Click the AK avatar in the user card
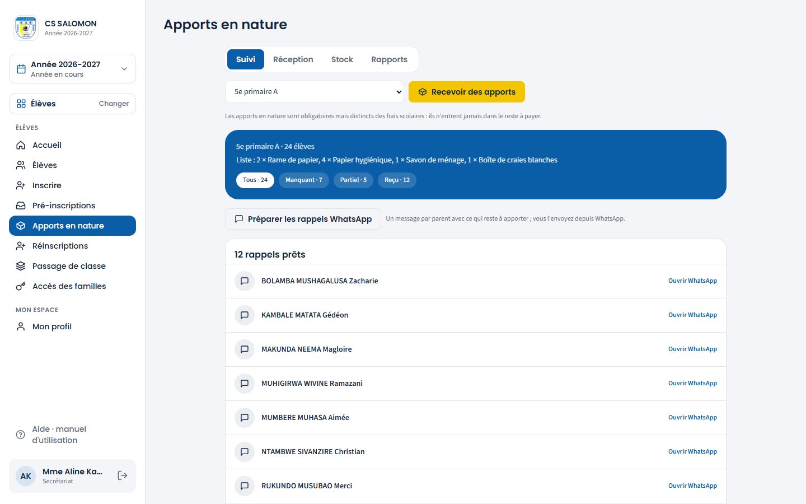806x504 pixels. [x=26, y=476]
